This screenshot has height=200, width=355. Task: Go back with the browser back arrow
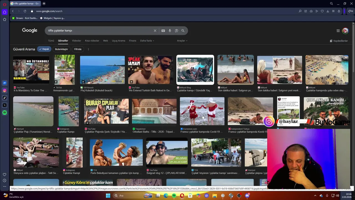coord(13,11)
